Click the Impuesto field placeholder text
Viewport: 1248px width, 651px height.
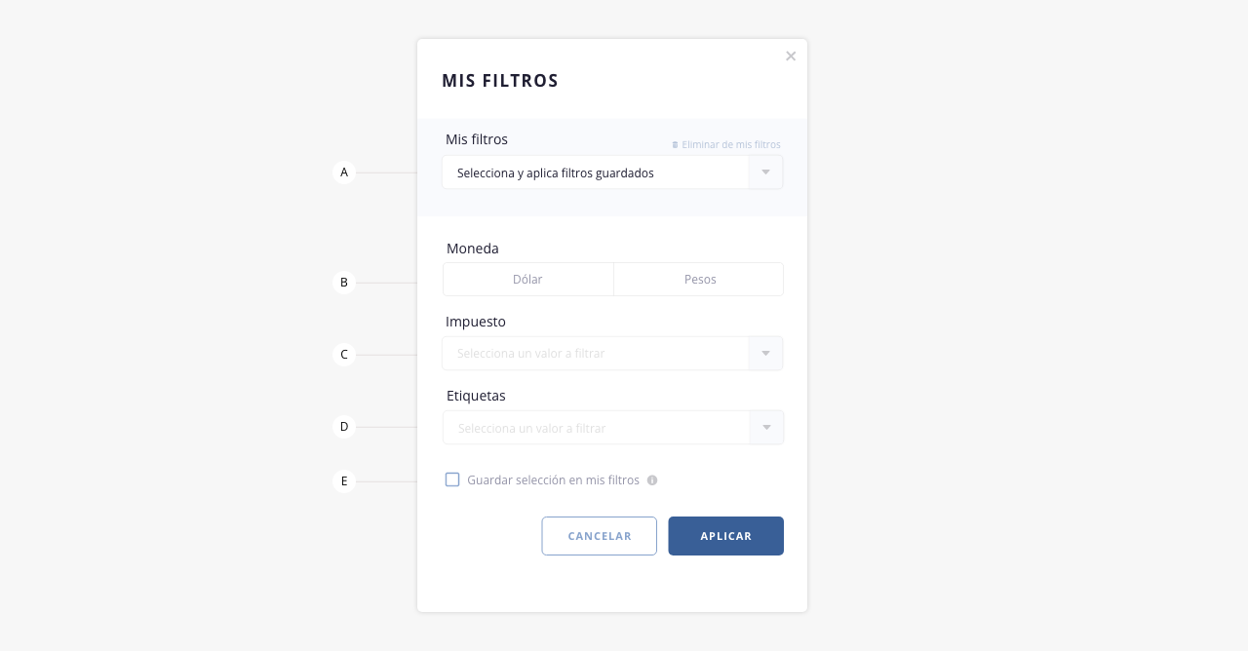[x=531, y=354]
